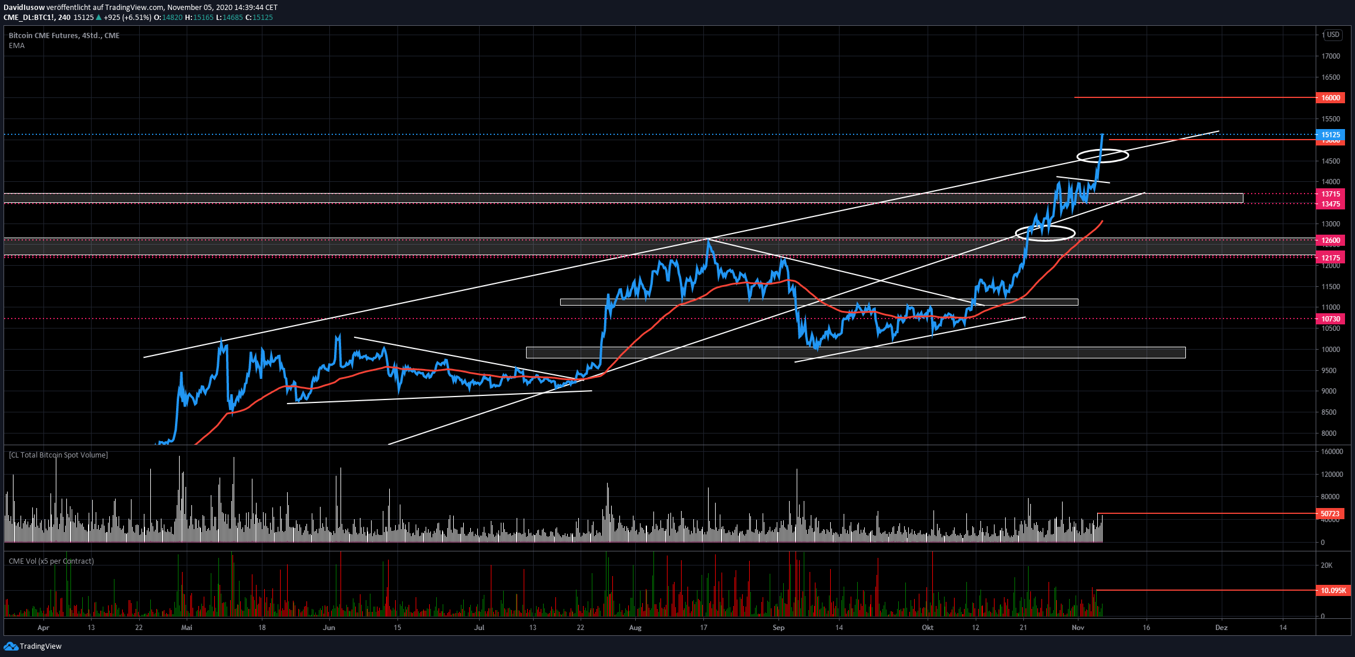This screenshot has width=1355, height=657.
Task: Click the TradingView logo icon
Action: 11,646
